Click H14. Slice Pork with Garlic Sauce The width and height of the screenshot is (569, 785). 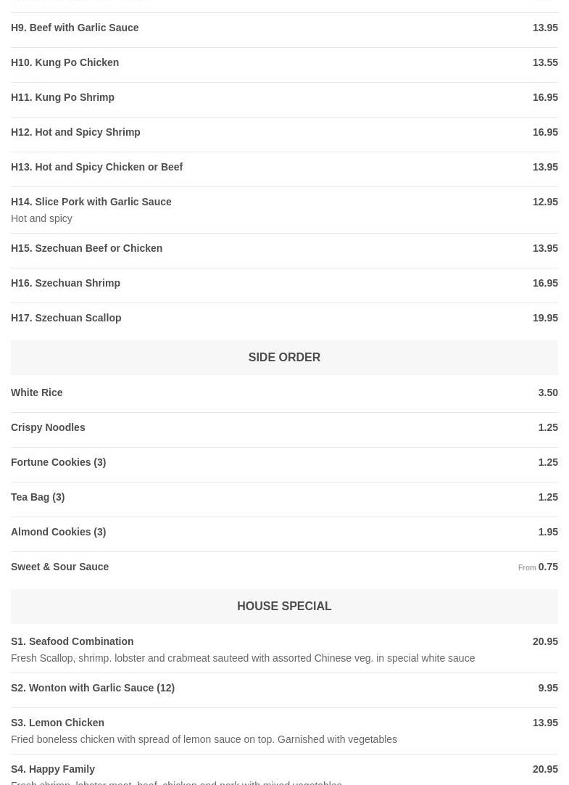pos(91,202)
